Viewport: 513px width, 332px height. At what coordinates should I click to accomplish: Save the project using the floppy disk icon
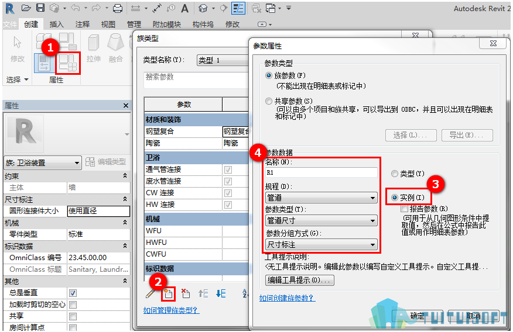click(40, 8)
